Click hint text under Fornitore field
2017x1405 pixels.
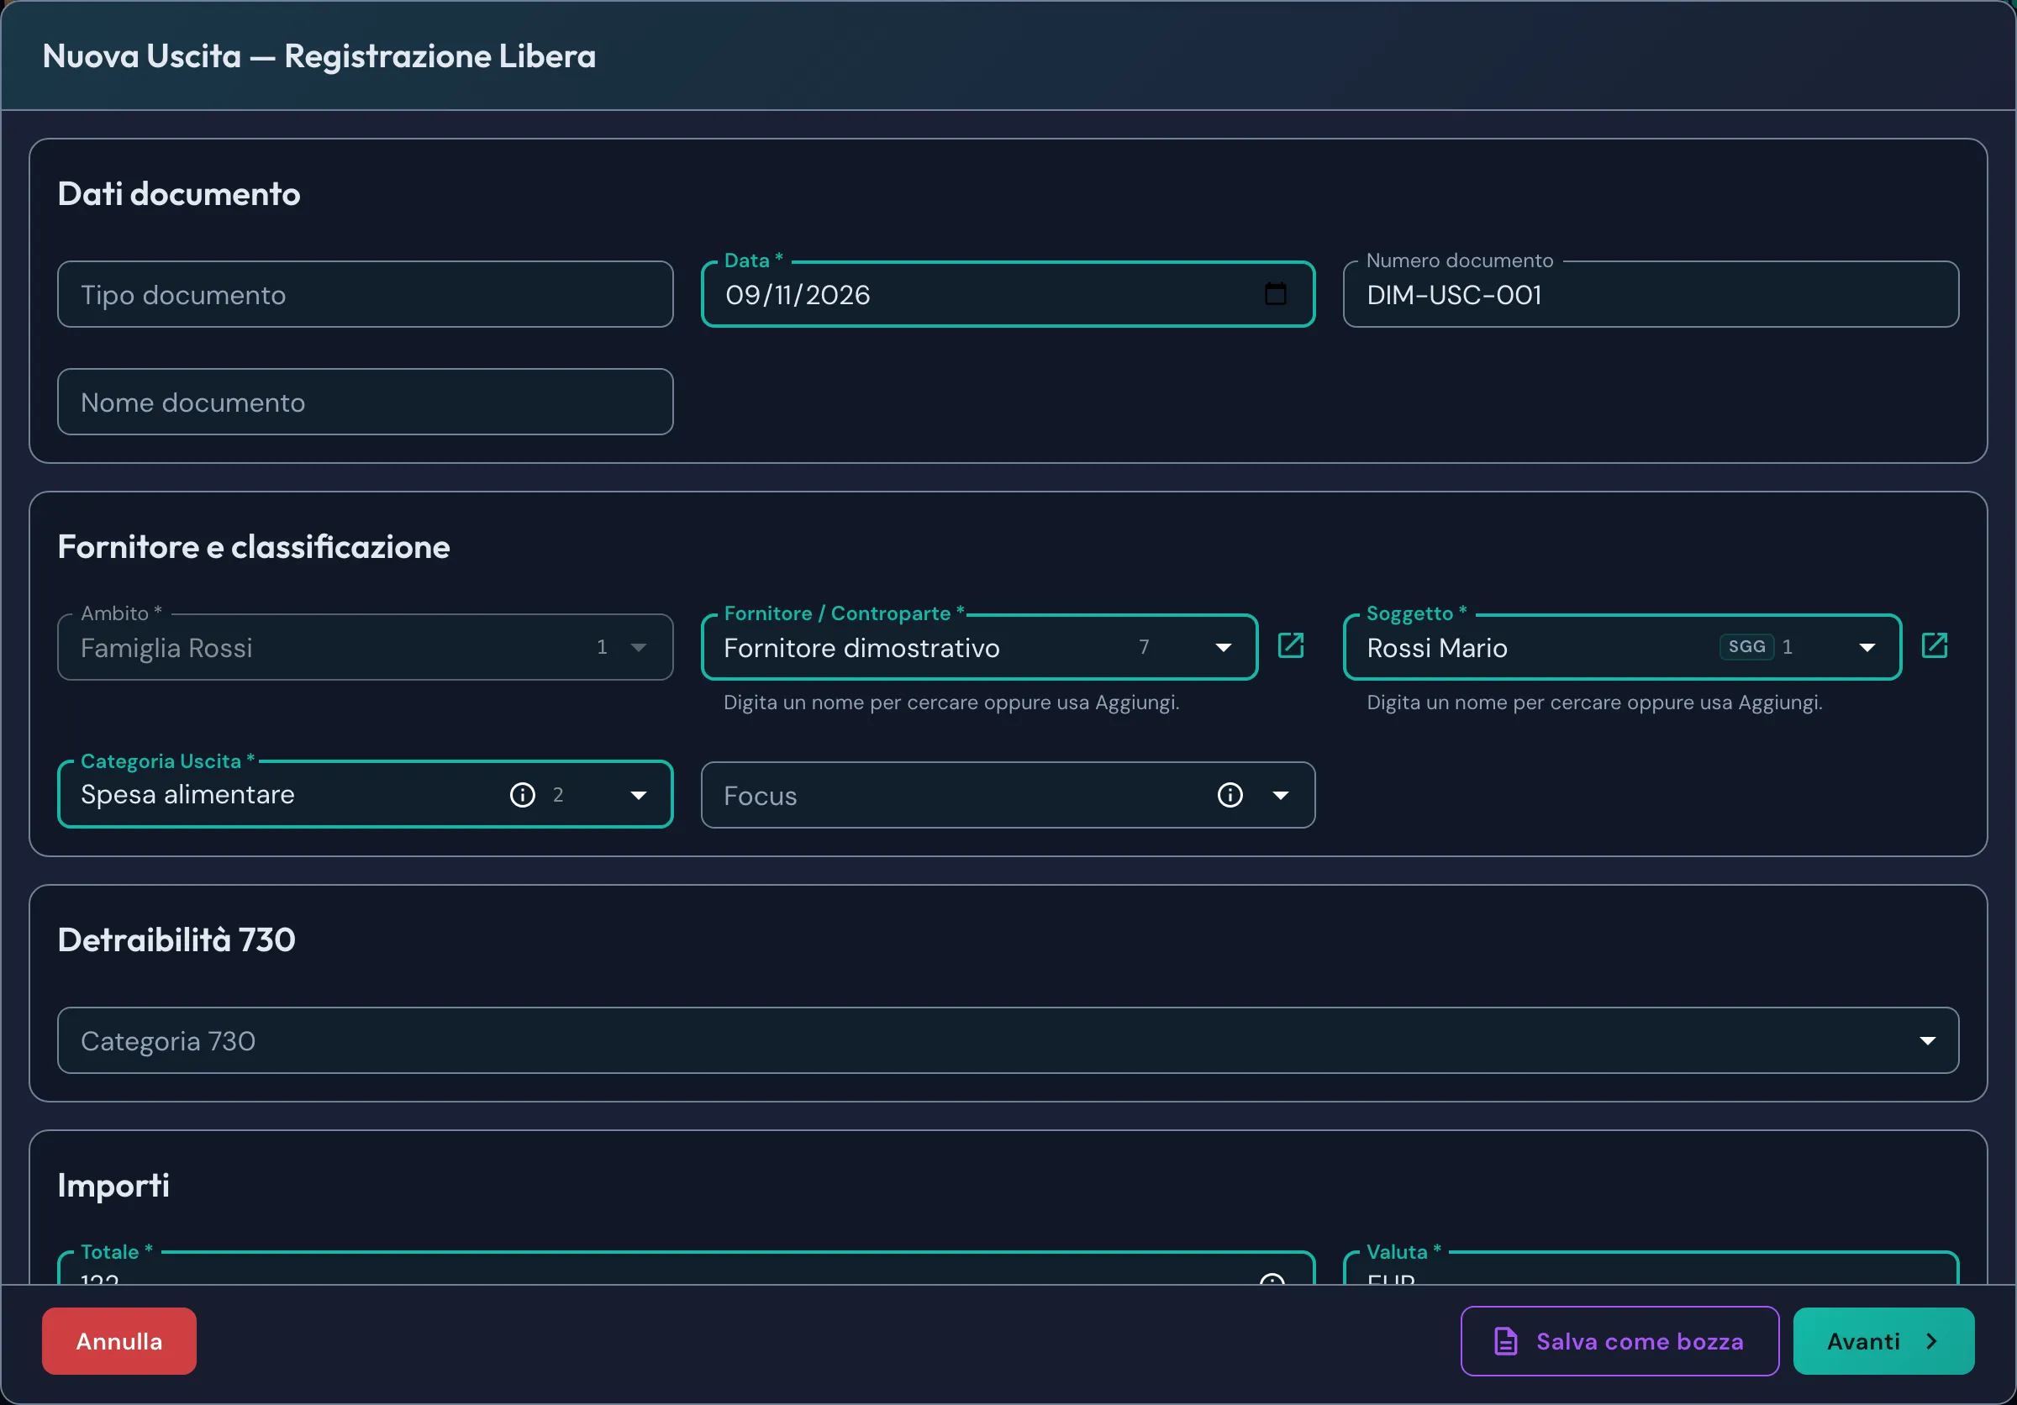pyautogui.click(x=951, y=702)
